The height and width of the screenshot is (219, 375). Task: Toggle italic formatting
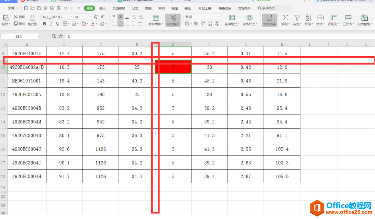click(51, 23)
